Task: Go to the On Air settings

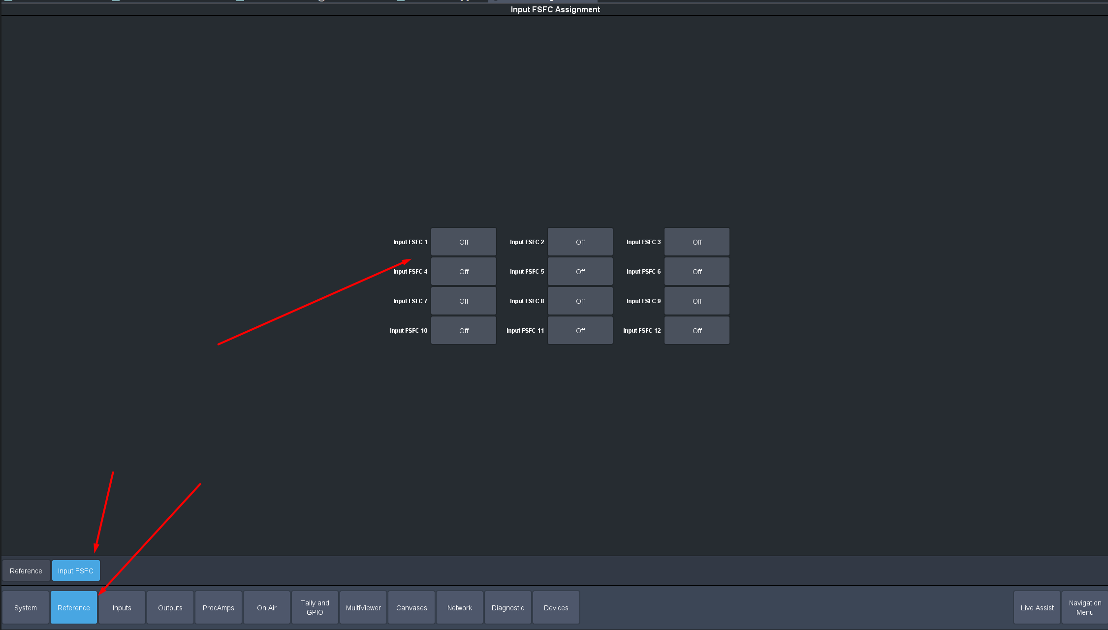Action: pos(266,607)
